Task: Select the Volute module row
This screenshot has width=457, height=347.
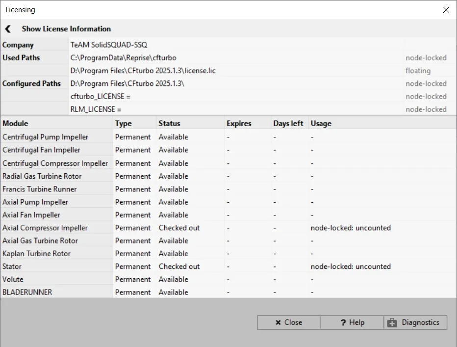Action: coord(228,279)
